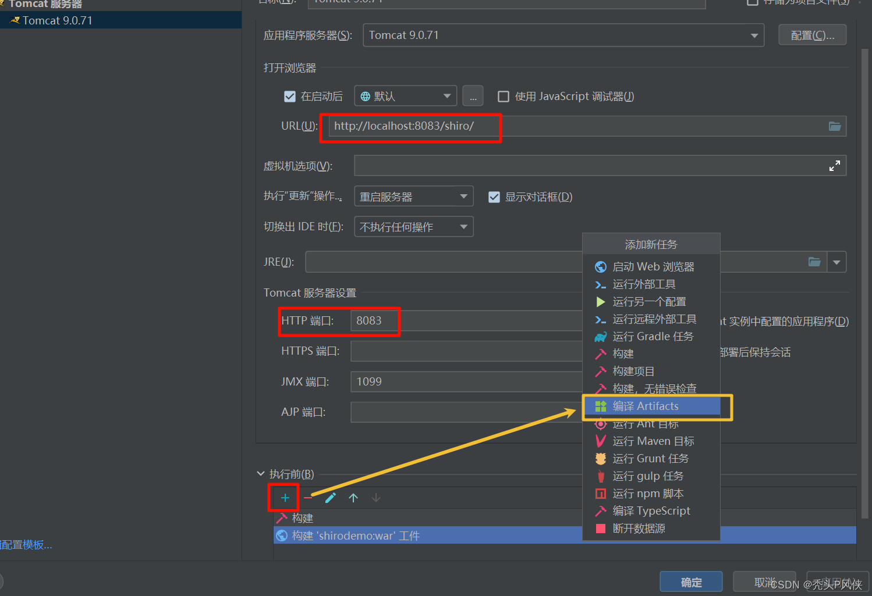
Task: Open the 不执行任何操作 dropdown
Action: pyautogui.click(x=413, y=227)
